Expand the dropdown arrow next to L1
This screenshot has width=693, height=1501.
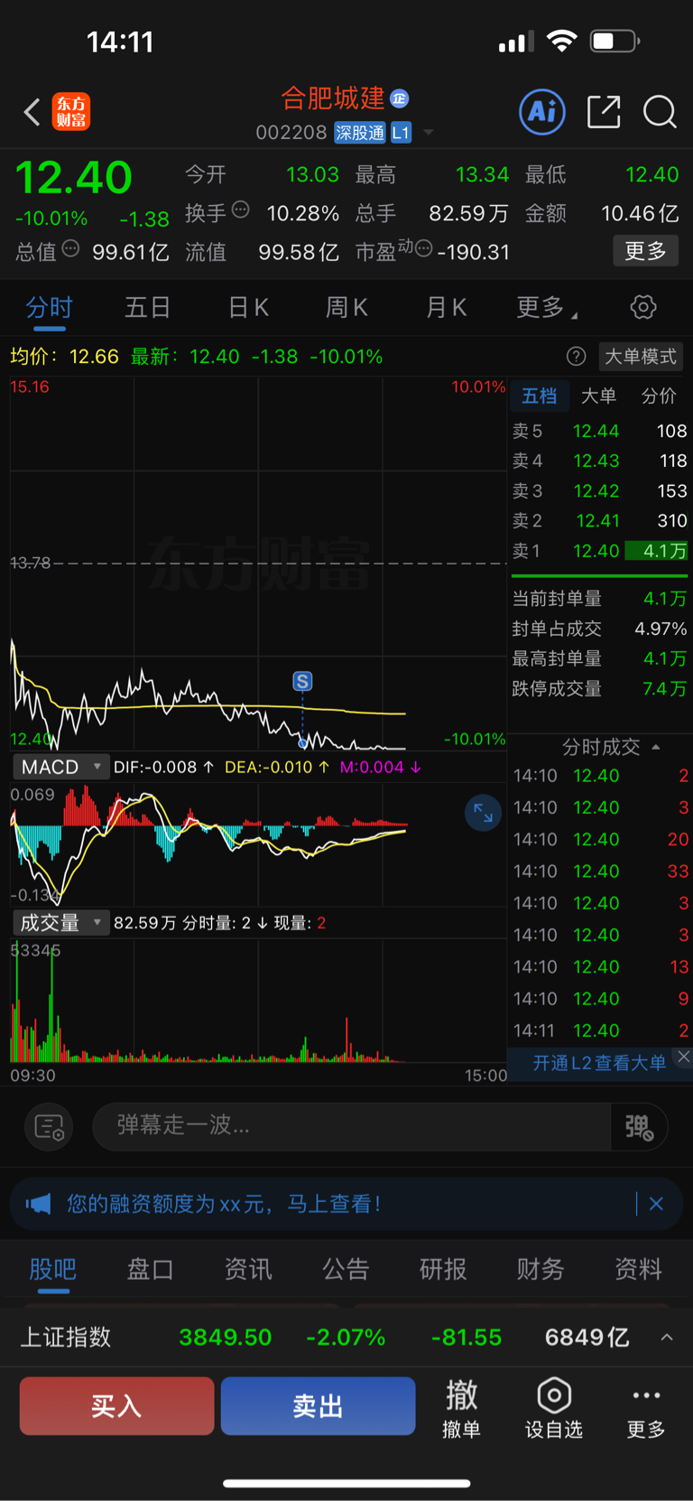click(x=429, y=133)
